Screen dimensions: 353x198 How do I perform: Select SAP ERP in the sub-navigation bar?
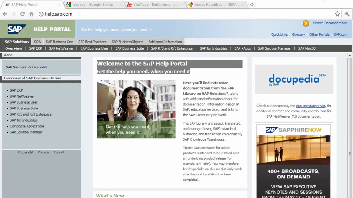coord(35,48)
